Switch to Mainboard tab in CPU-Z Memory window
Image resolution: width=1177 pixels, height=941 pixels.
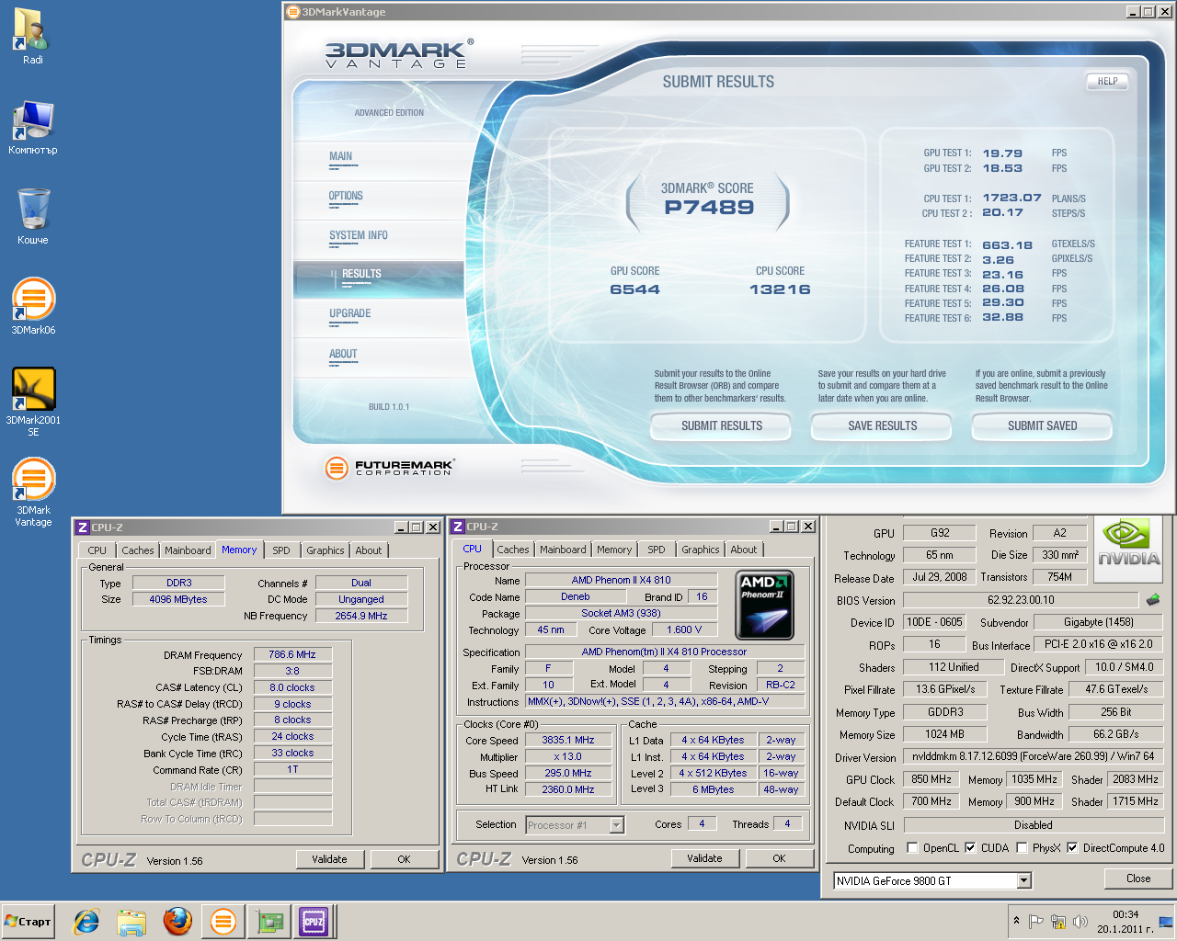click(188, 550)
